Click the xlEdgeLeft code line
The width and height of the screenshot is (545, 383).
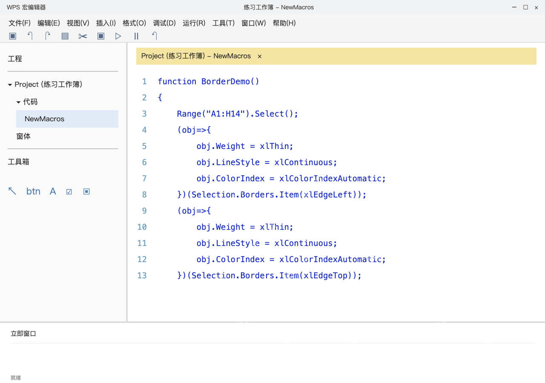[272, 194]
